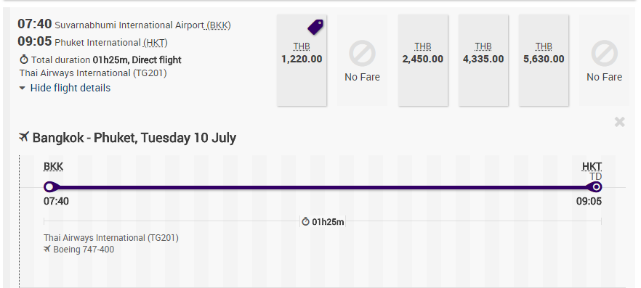Click the airplane icon beside Bangkok - Phuket
Screen dimensions: 641x288
coord(24,136)
